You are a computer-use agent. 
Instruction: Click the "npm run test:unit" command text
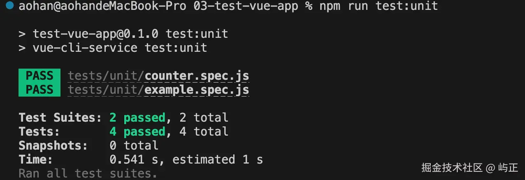(x=379, y=7)
